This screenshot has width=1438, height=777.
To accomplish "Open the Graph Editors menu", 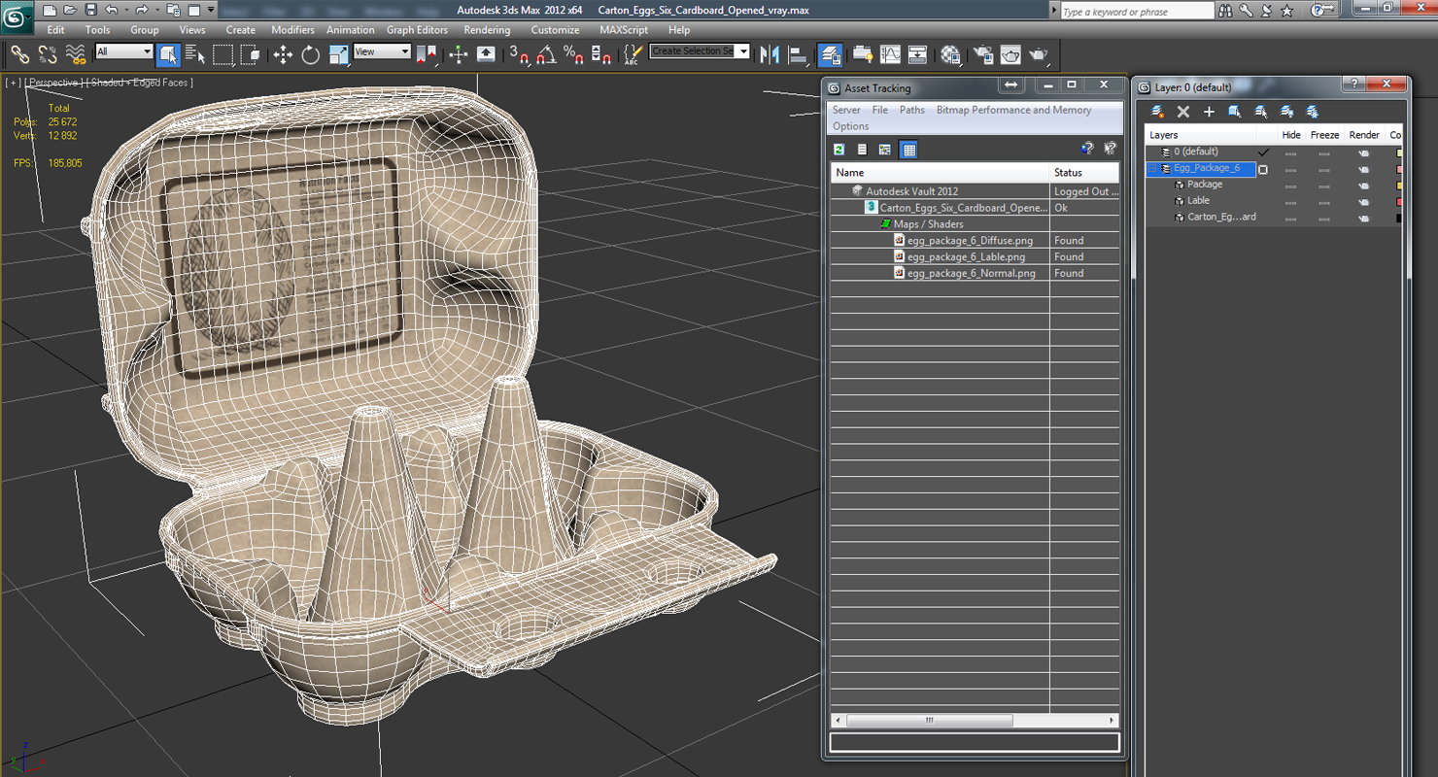I will click(417, 30).
